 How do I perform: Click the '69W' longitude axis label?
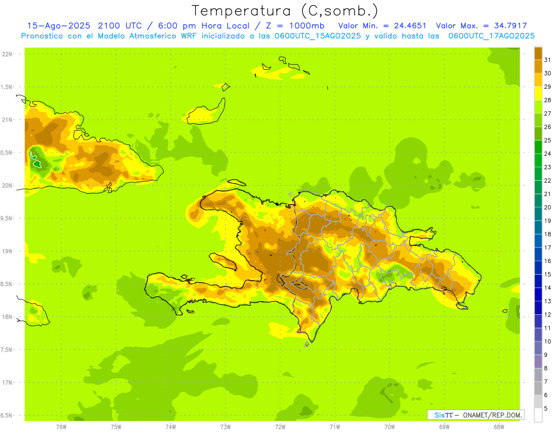444,426
